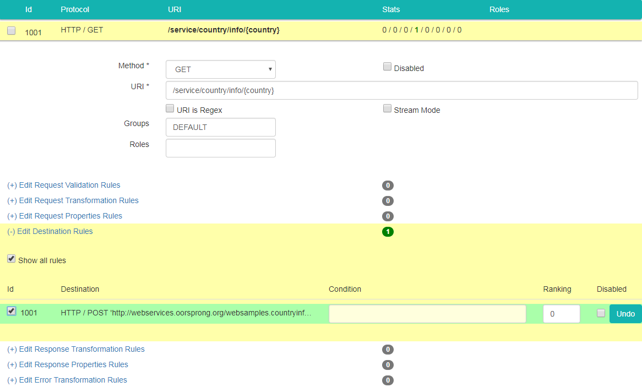Click the Groups input field

click(x=220, y=127)
